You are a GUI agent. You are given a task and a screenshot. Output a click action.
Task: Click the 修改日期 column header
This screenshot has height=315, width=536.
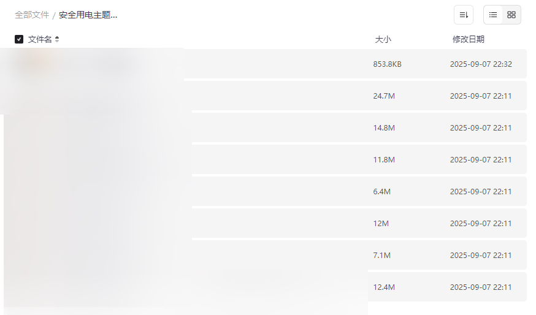coord(468,39)
